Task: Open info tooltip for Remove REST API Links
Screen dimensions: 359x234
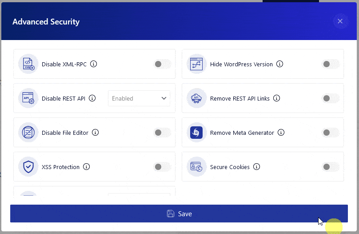Action: tap(276, 98)
